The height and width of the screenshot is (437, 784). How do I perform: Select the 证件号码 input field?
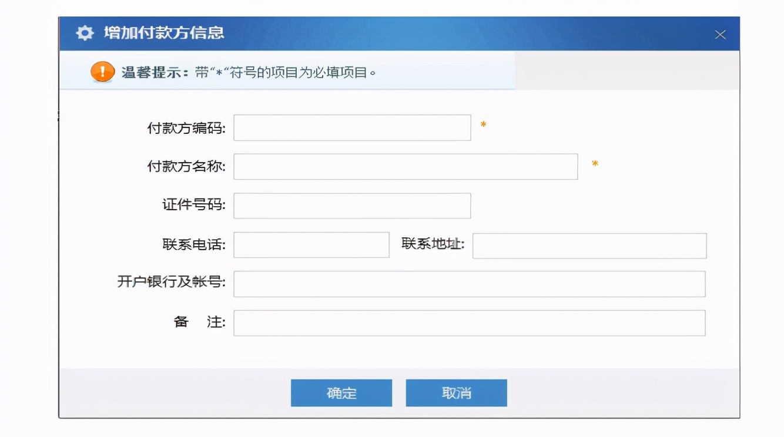[x=351, y=205]
